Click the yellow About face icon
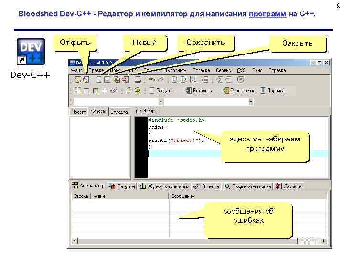This screenshot has width=344, height=258. point(138,90)
